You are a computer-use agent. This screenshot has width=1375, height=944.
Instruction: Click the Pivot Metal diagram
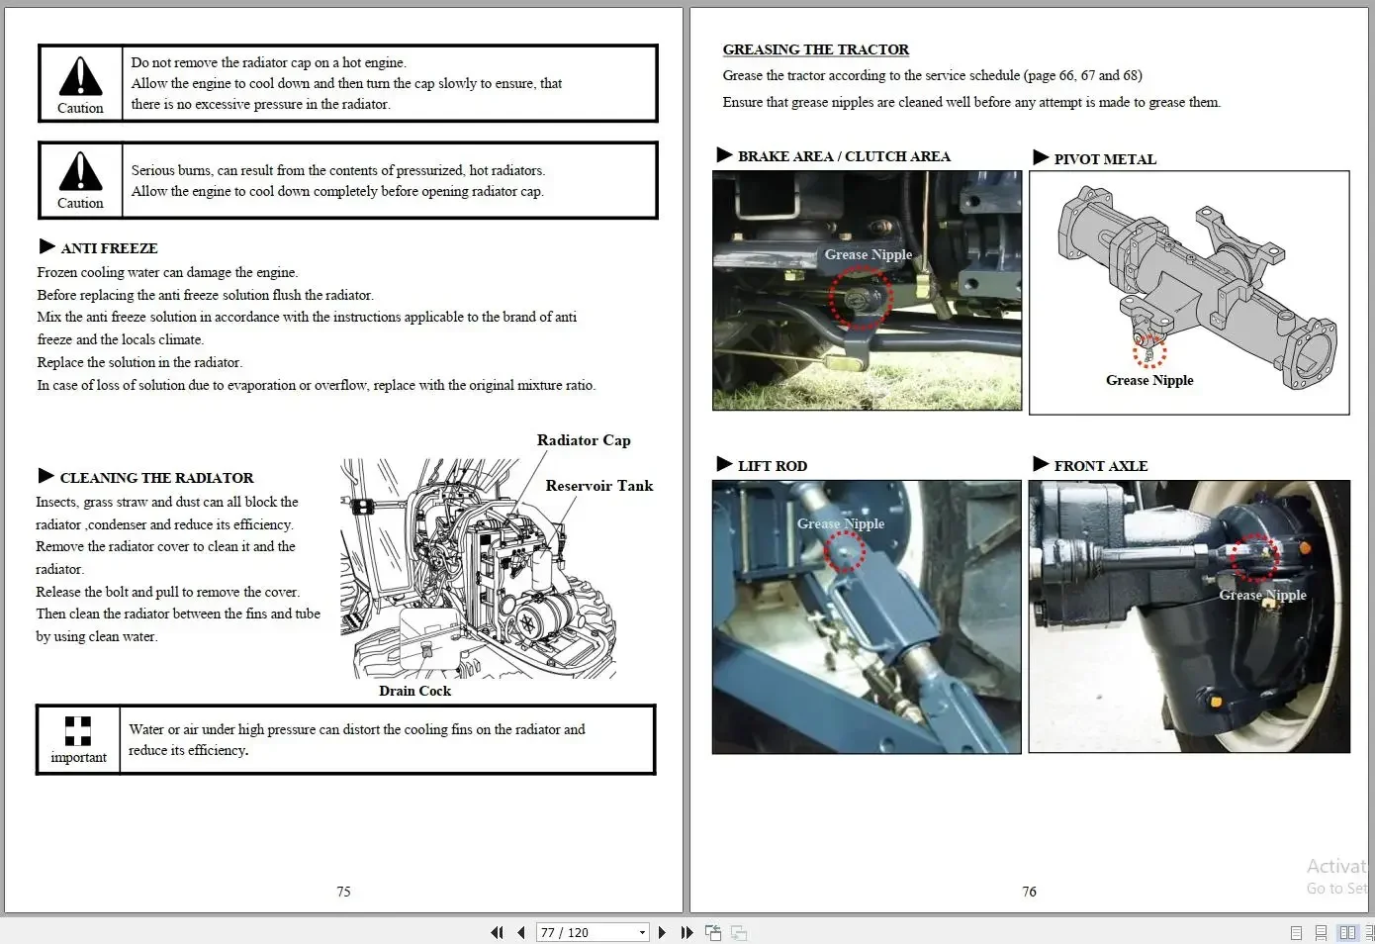1189,293
